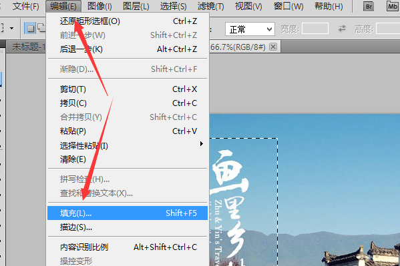This screenshot has height=266, width=400.
Task: Open the 文件(F) menu
Action: 25,6
